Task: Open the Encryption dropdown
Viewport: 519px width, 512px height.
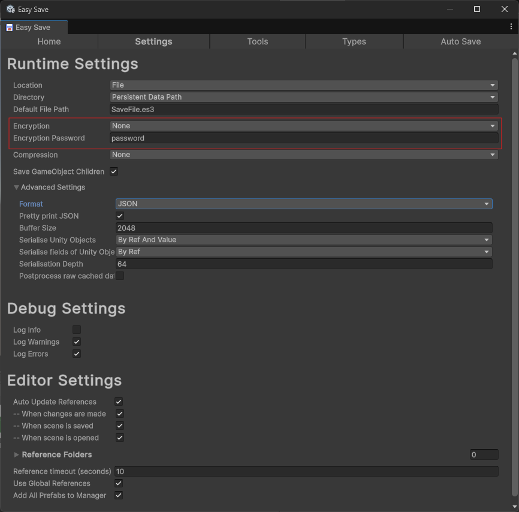Action: tap(304, 126)
